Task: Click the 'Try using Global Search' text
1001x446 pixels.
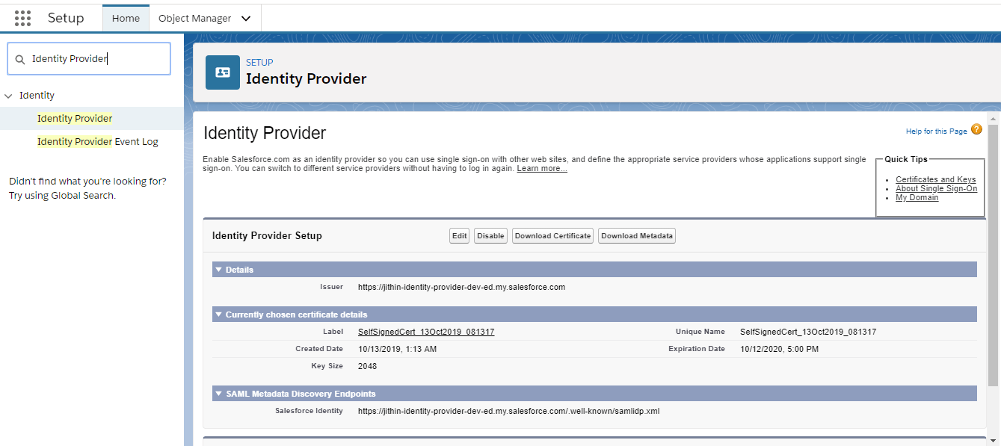Action: tap(62, 196)
